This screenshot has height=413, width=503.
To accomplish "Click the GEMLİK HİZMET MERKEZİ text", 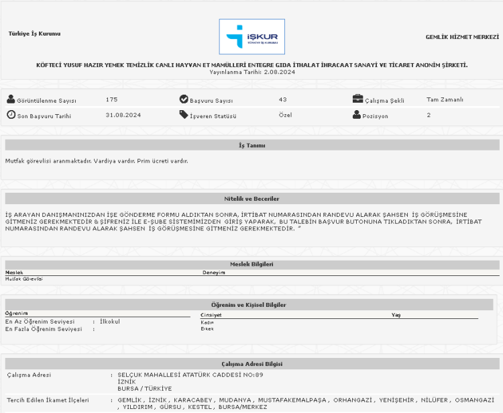I will [462, 37].
